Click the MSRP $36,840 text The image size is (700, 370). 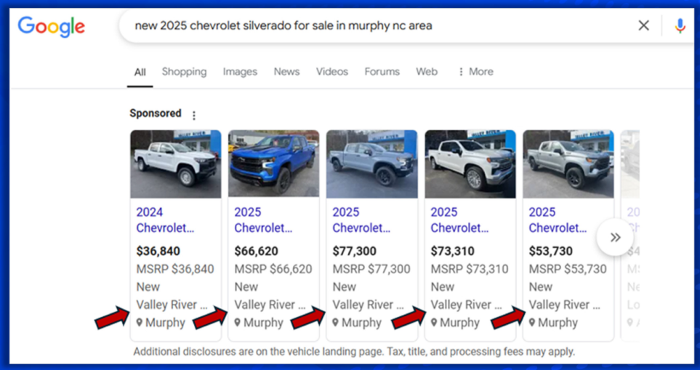click(175, 269)
